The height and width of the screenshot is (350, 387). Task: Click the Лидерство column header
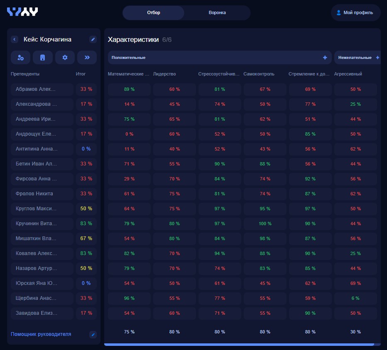(164, 74)
